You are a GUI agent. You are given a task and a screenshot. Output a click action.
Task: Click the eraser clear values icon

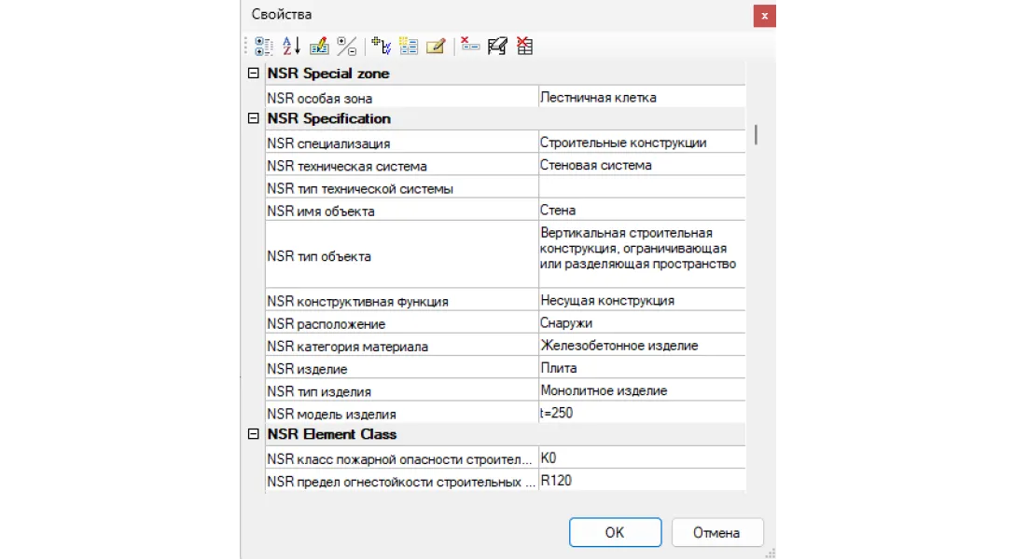click(497, 45)
